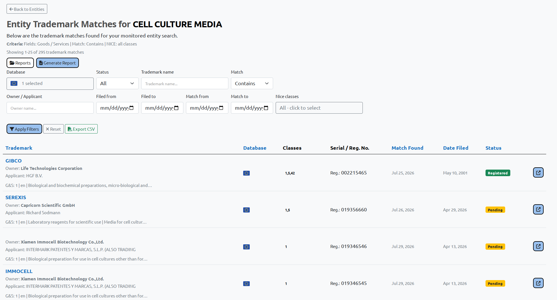Viewport: 557px width, 300px height.
Task: Sort by Match Found column header
Action: (x=407, y=148)
